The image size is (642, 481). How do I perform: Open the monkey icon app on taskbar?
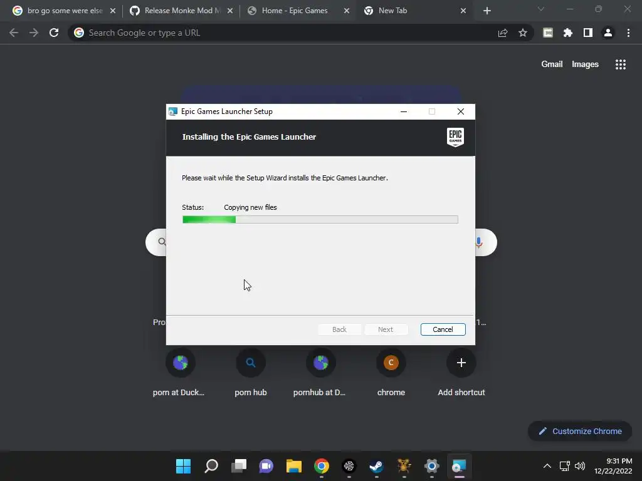(404, 466)
